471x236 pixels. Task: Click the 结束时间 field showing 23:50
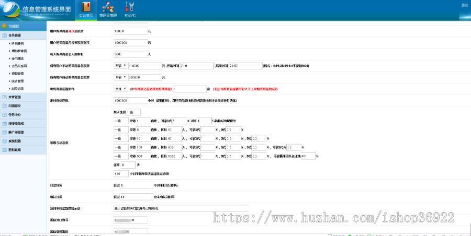coord(246,66)
